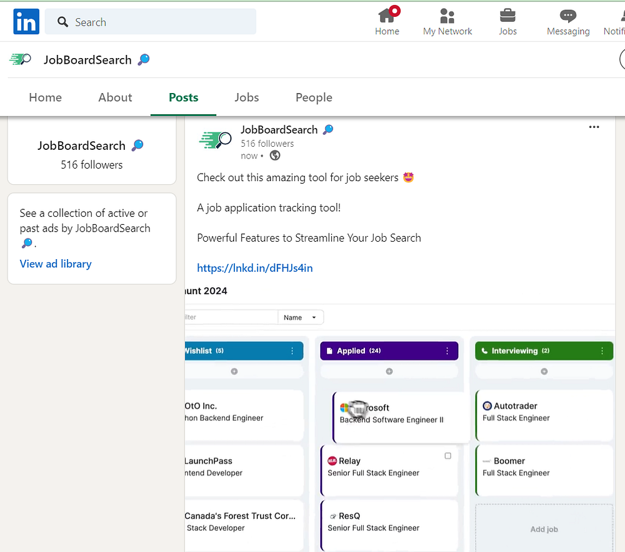625x552 pixels.
Task: Select the Autotrader Full Stack Engineer card
Action: [544, 415]
